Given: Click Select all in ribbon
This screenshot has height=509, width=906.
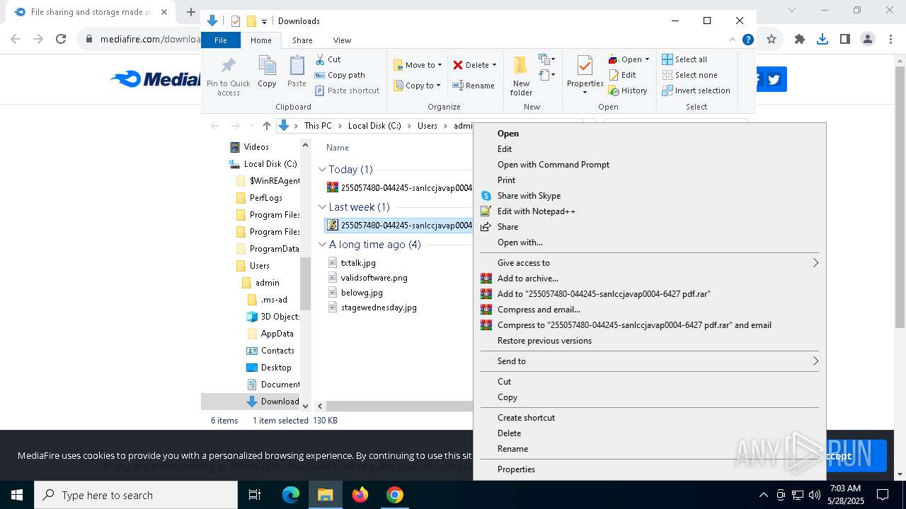Looking at the screenshot, I should tap(684, 59).
